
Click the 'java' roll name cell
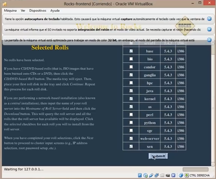(150, 91)
